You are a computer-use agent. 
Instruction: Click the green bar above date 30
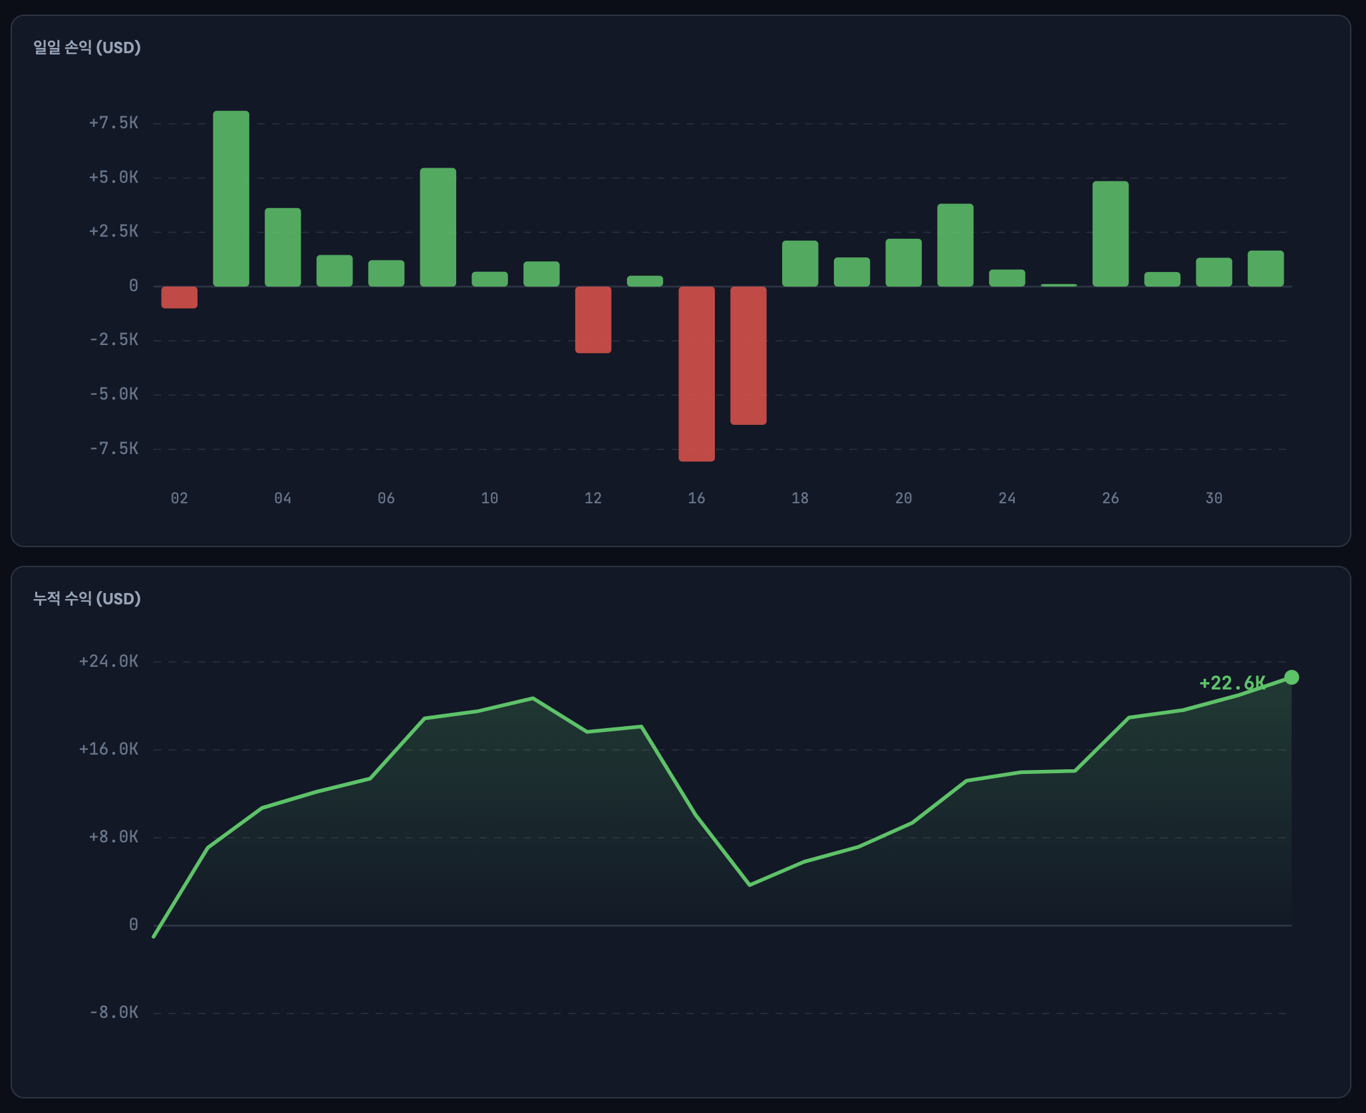point(1214,272)
